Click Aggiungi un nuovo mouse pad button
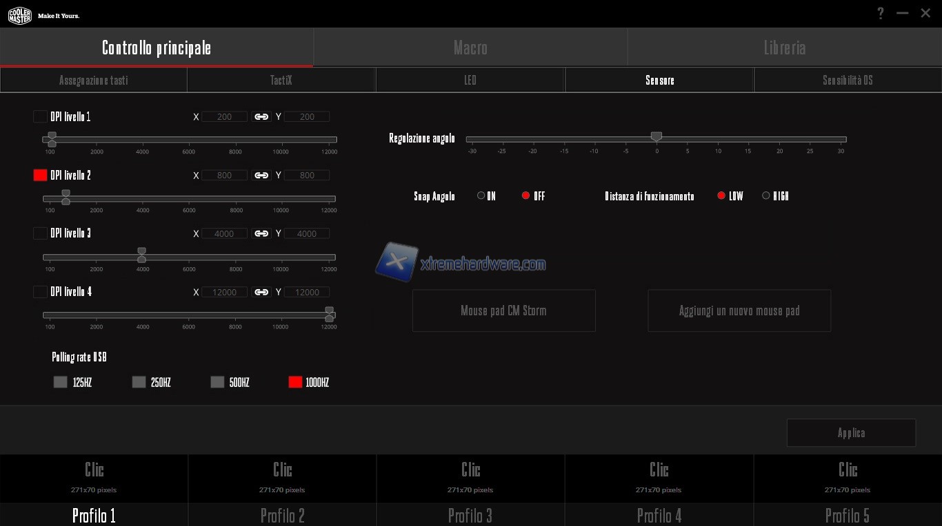This screenshot has width=942, height=526. click(739, 311)
